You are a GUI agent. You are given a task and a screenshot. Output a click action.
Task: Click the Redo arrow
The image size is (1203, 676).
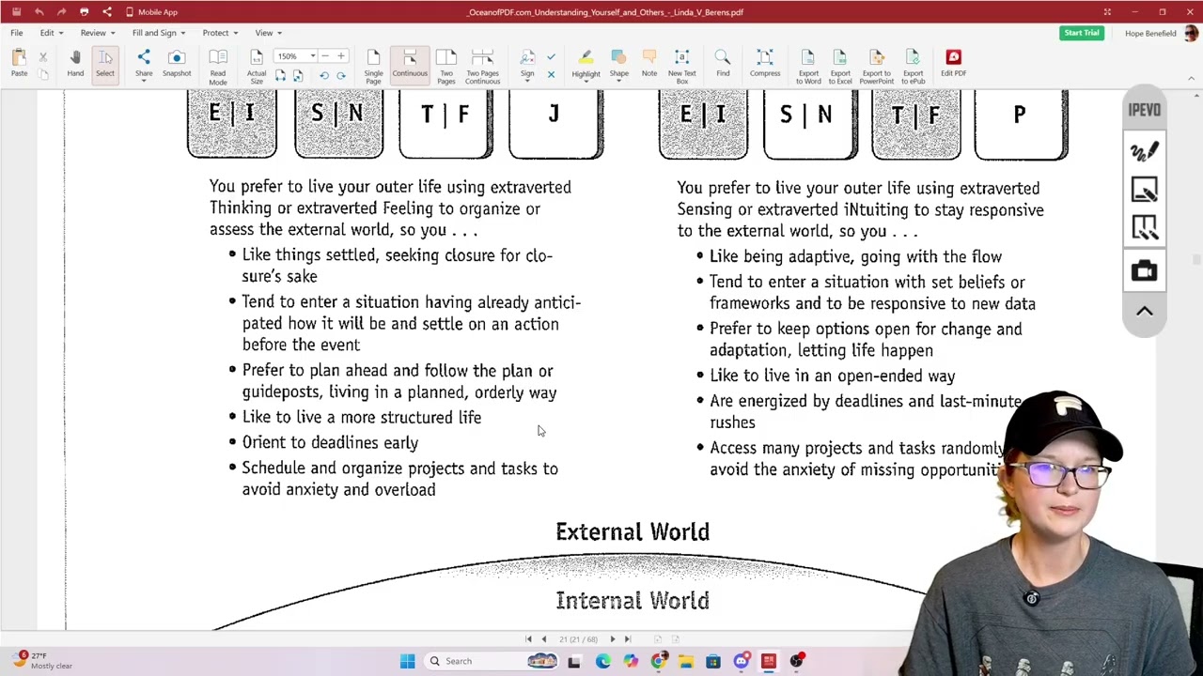click(61, 12)
